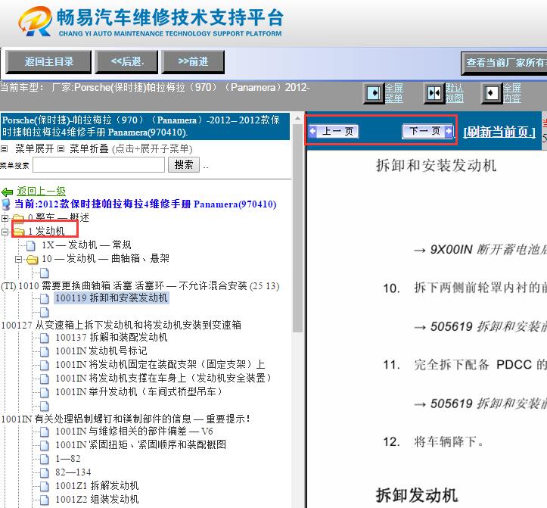Click the 默认视图 layout icon
The height and width of the screenshot is (508, 547).
pyautogui.click(x=434, y=93)
